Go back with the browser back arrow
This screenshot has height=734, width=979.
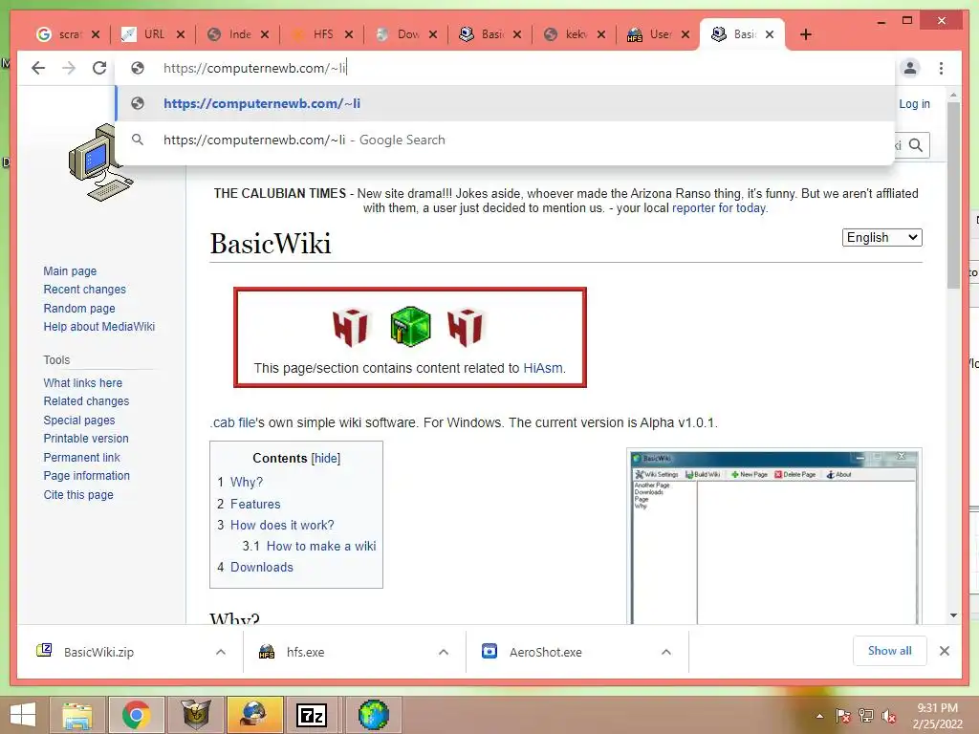pyautogui.click(x=38, y=68)
